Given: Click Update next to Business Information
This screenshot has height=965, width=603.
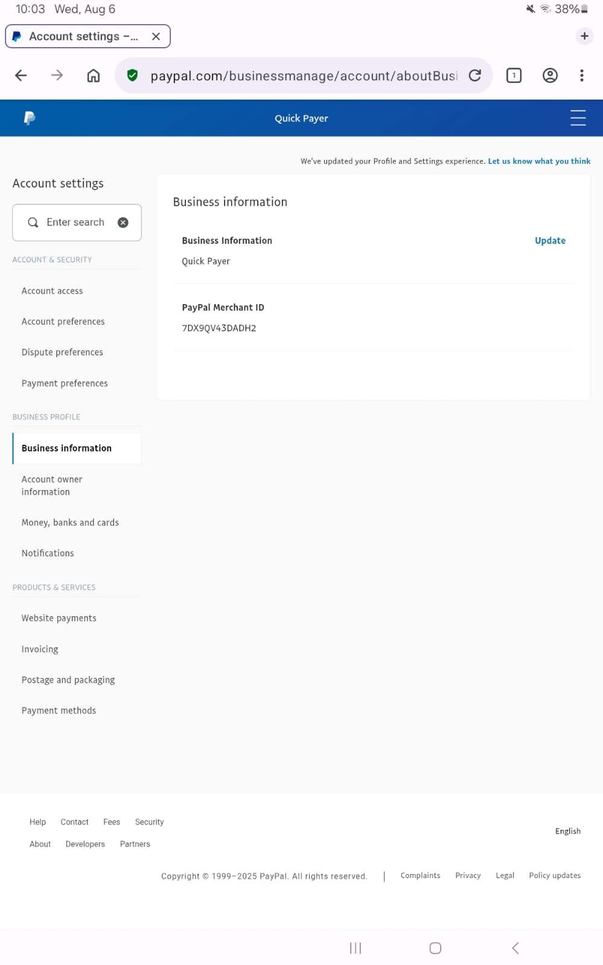Looking at the screenshot, I should (x=550, y=240).
